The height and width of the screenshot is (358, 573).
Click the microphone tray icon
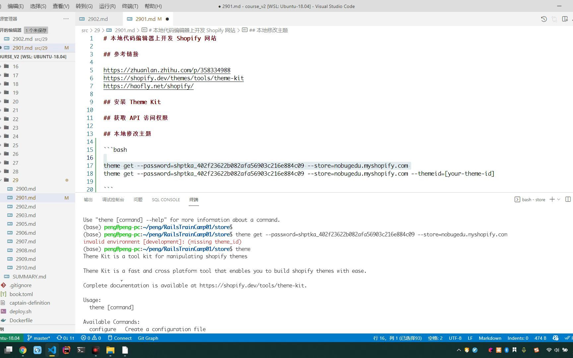[x=524, y=350]
